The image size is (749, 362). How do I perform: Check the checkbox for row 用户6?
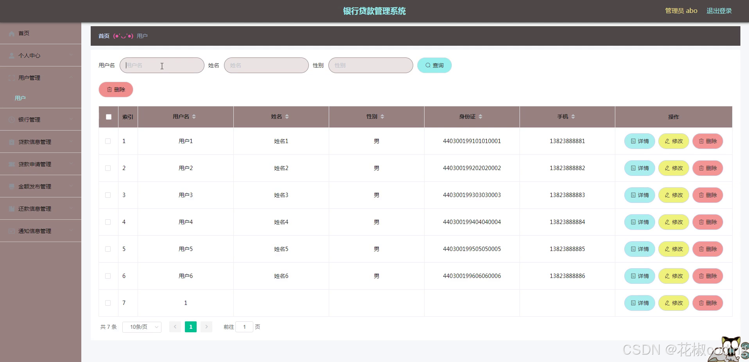click(108, 276)
